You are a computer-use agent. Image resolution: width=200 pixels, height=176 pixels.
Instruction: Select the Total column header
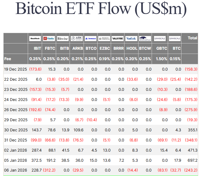(192, 38)
